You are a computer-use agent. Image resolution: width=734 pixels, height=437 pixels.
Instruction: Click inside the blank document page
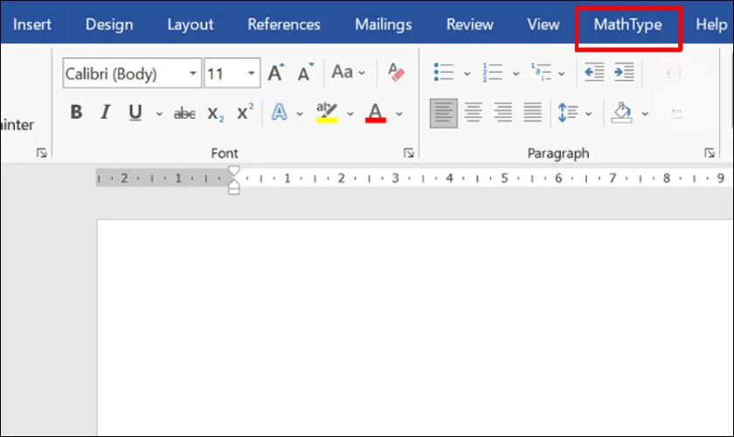point(415,328)
